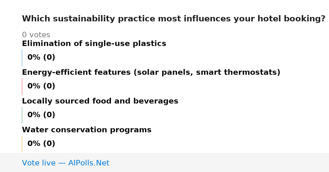Click 0% (0) result under energy-efficient features
329x172 pixels.
pos(41,86)
